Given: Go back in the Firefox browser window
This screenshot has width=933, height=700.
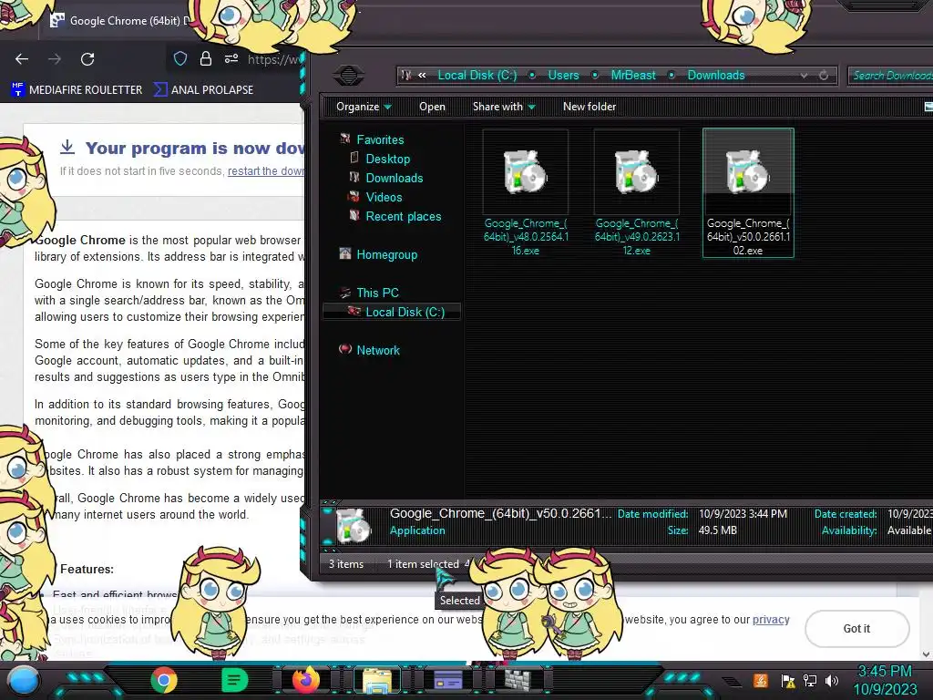Looking at the screenshot, I should (22, 59).
